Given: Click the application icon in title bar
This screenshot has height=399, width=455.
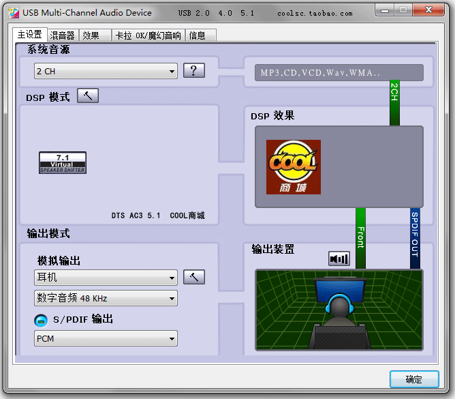Looking at the screenshot, I should pos(14,13).
